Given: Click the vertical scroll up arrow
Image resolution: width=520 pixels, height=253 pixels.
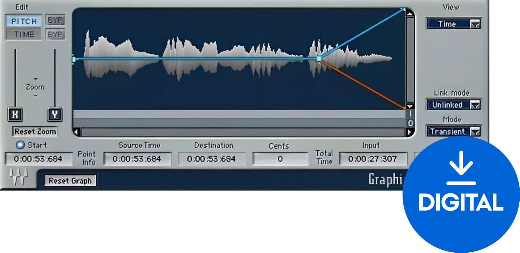Looking at the screenshot, I should [410, 14].
